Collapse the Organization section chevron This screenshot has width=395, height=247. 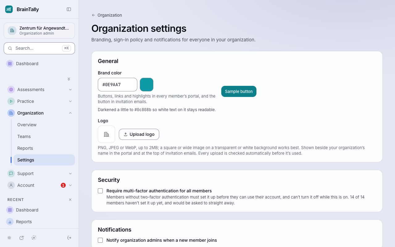coord(70,113)
